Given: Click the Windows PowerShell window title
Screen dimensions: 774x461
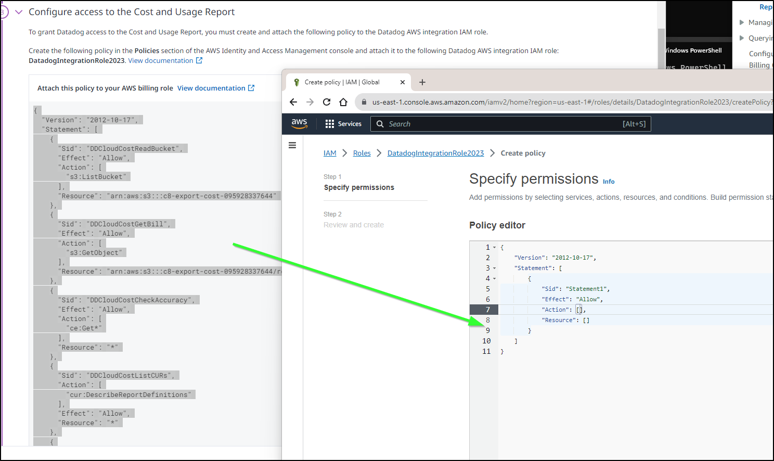Looking at the screenshot, I should pos(694,50).
